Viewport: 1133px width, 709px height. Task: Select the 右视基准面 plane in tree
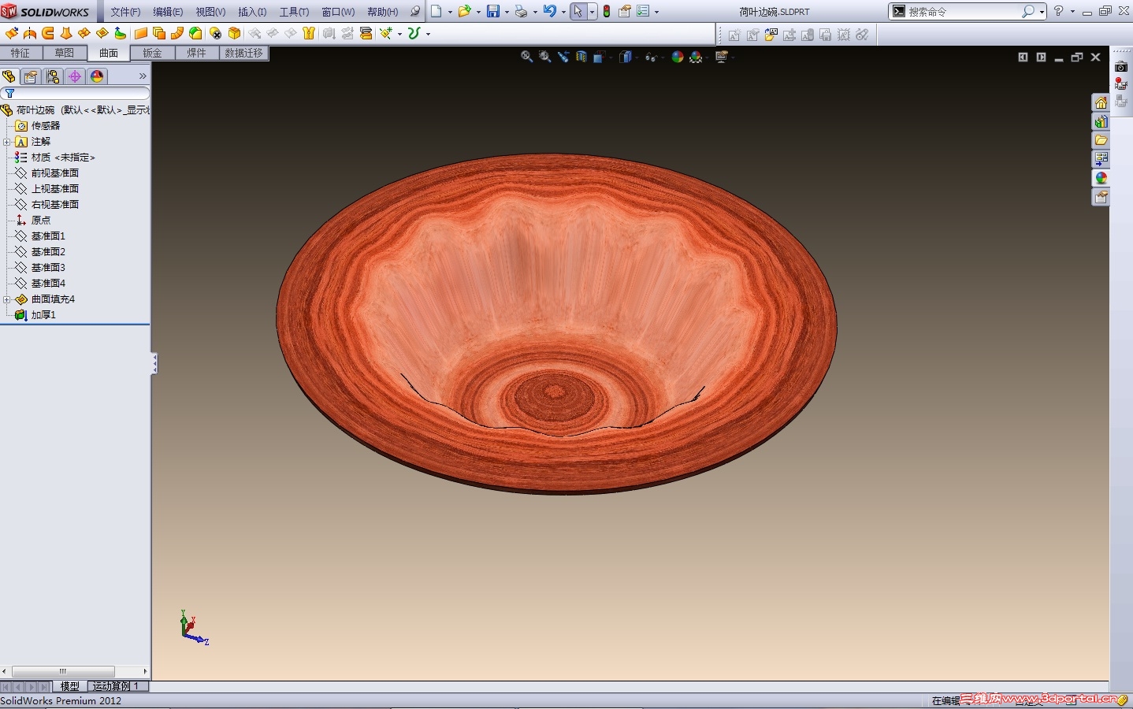(x=54, y=205)
